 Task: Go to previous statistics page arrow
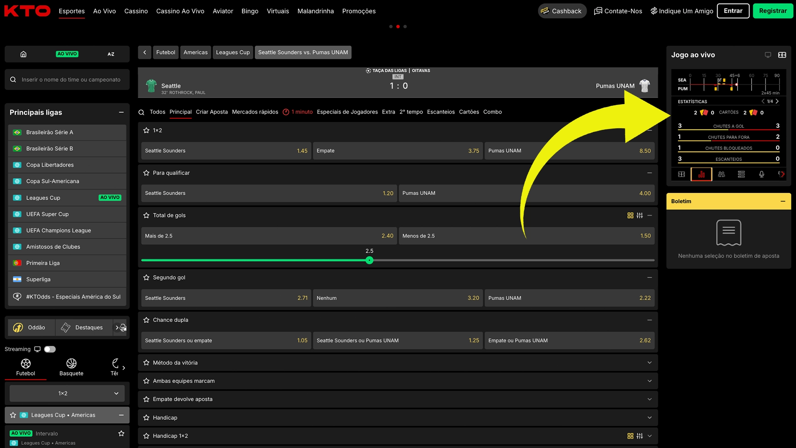click(x=763, y=101)
